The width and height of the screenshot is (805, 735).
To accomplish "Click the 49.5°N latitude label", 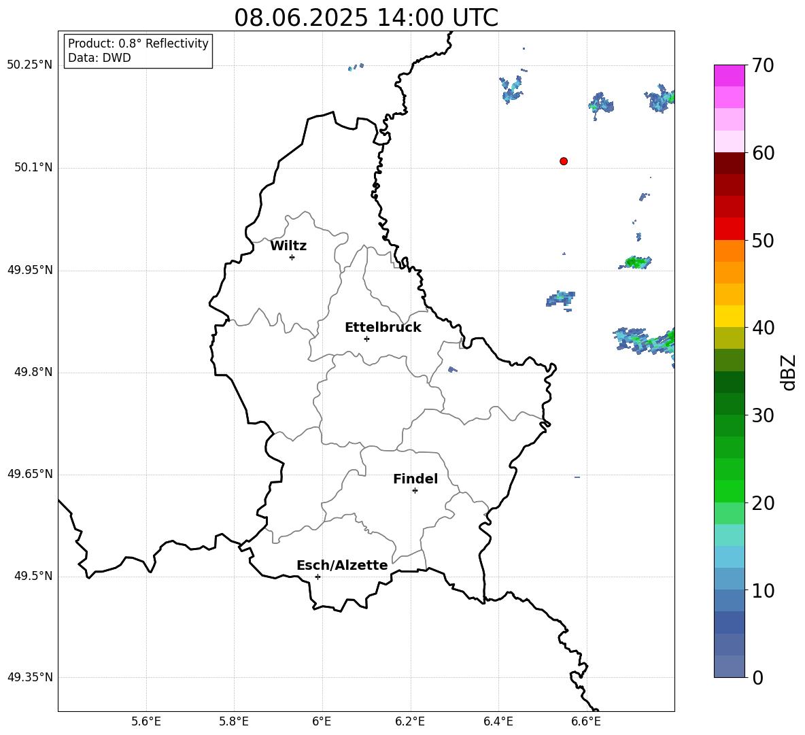I will coord(33,576).
